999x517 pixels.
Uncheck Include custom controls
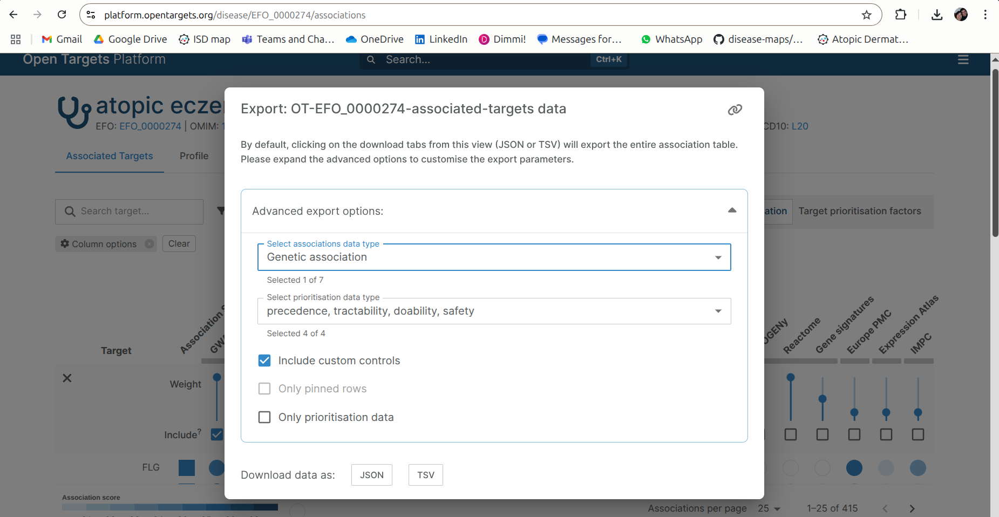tap(264, 360)
